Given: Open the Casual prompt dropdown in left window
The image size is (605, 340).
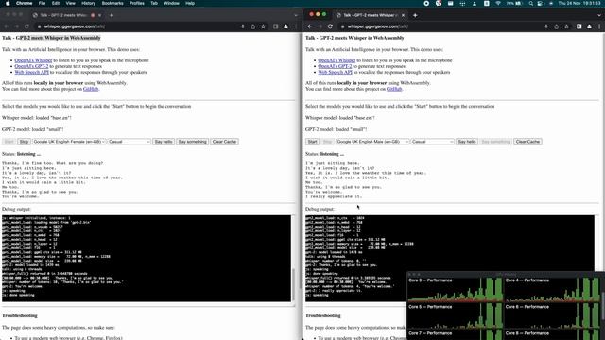Looking at the screenshot, I should (130, 142).
